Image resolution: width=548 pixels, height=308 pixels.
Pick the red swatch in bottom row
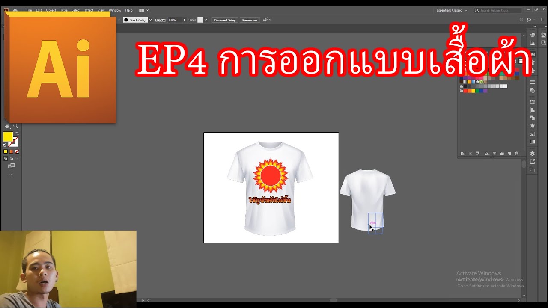point(465,91)
